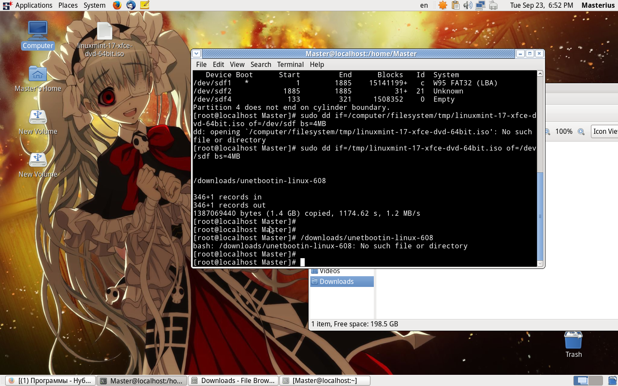This screenshot has height=386, width=618.
Task: Switch to the Downloads - File Browser taskbar button
Action: point(233,380)
